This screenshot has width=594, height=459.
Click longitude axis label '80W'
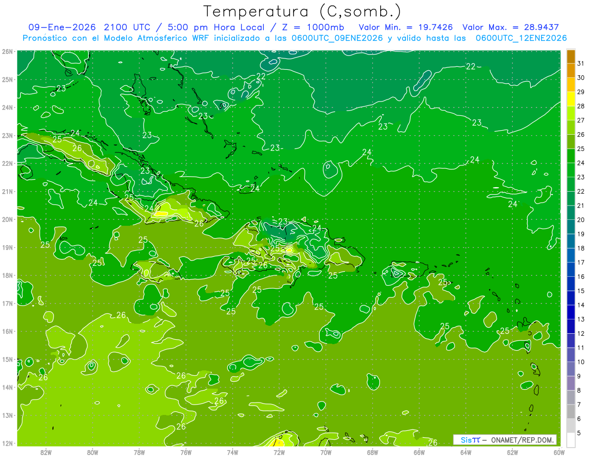92,452
